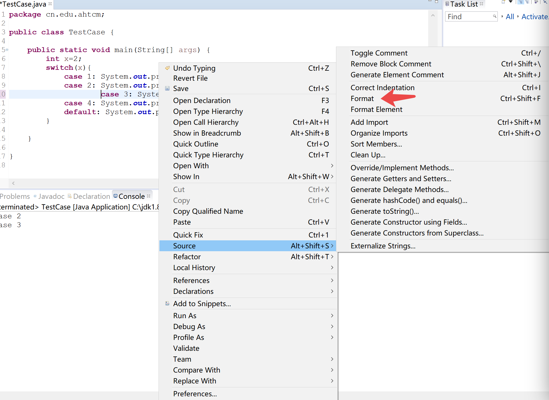Viewport: 549px width, 400px height.
Task: Collapse the main method fold marker on line 5
Action: coord(6,49)
